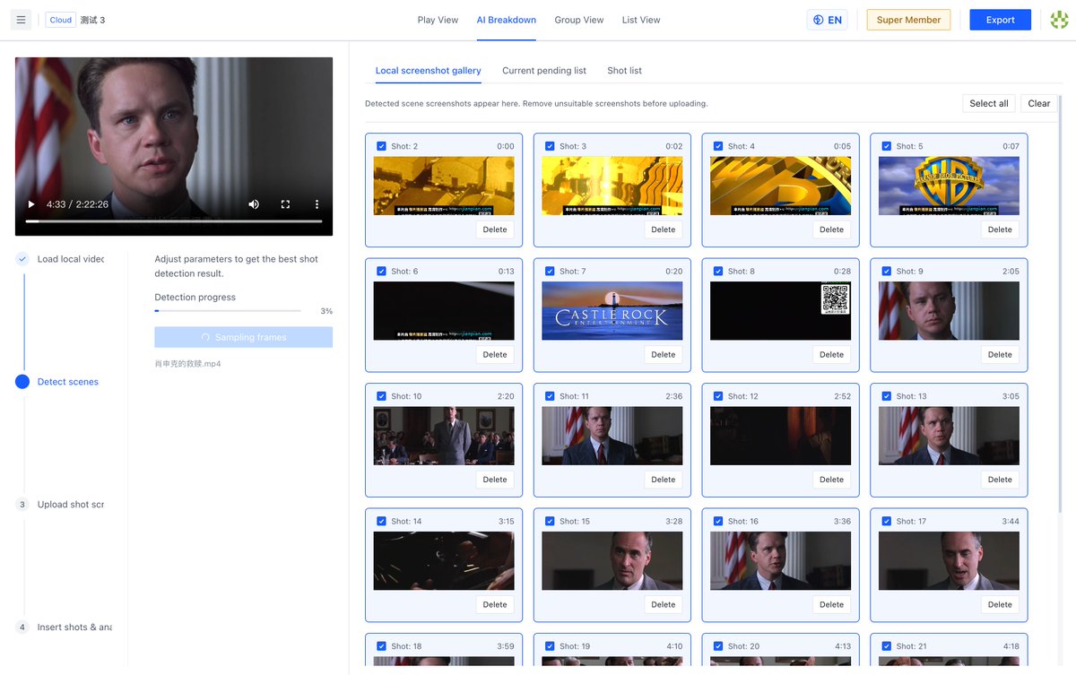Click the Detect scenes step label
Screen dimensions: 1076x675
tap(68, 382)
